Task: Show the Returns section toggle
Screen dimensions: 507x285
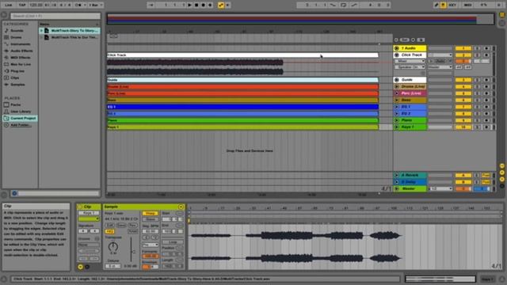Action: point(502,173)
